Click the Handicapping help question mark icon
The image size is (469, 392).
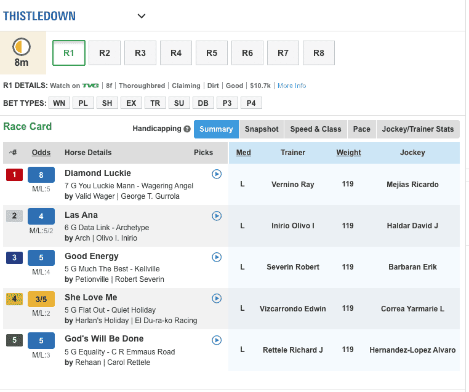pos(186,129)
